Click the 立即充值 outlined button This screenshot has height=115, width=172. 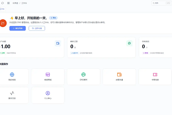[x=37, y=28]
